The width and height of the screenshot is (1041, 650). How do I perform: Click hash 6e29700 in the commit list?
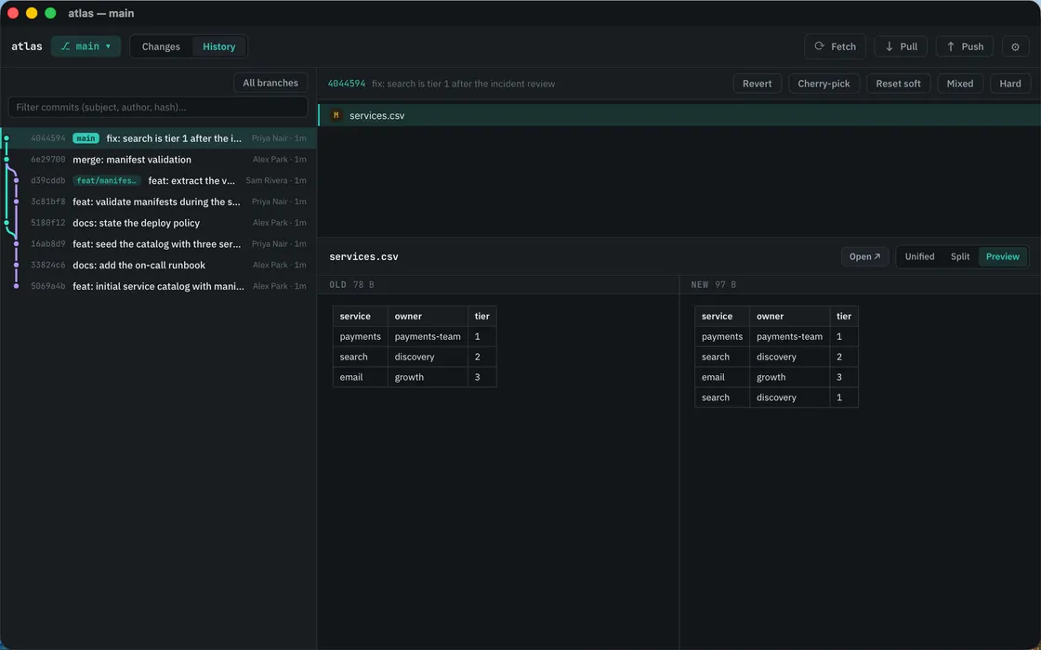click(x=47, y=159)
